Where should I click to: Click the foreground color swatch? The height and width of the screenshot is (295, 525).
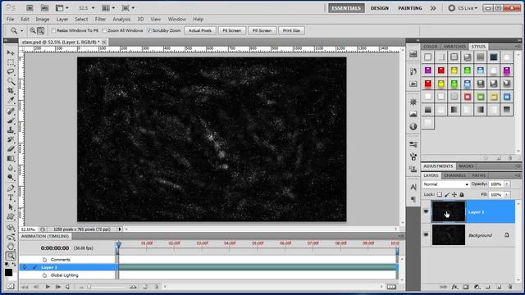[x=9, y=272]
